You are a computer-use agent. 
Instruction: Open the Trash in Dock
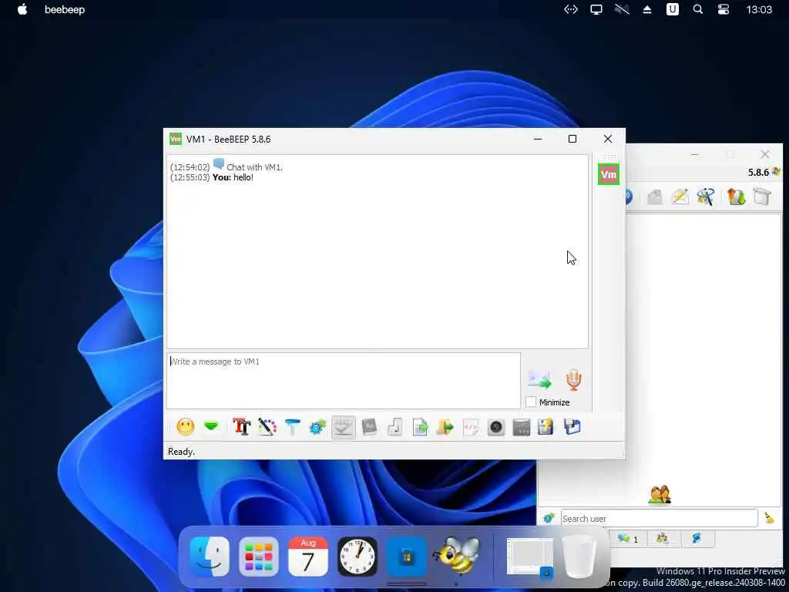coord(579,557)
